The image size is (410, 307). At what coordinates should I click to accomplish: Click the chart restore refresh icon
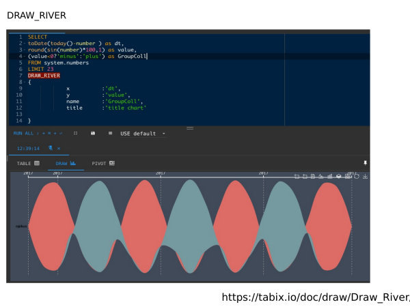tap(356, 176)
